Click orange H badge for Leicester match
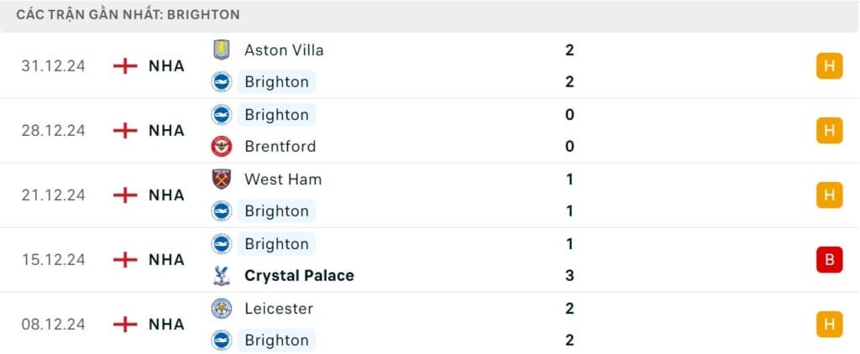The image size is (860, 354). (x=829, y=325)
